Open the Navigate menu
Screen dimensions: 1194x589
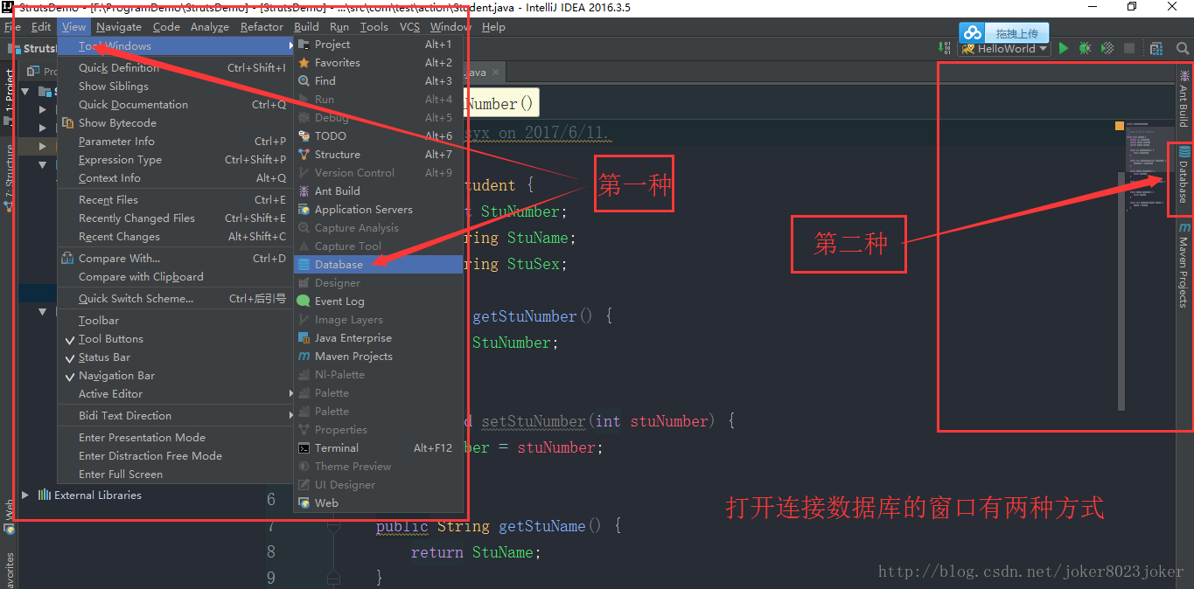119,27
